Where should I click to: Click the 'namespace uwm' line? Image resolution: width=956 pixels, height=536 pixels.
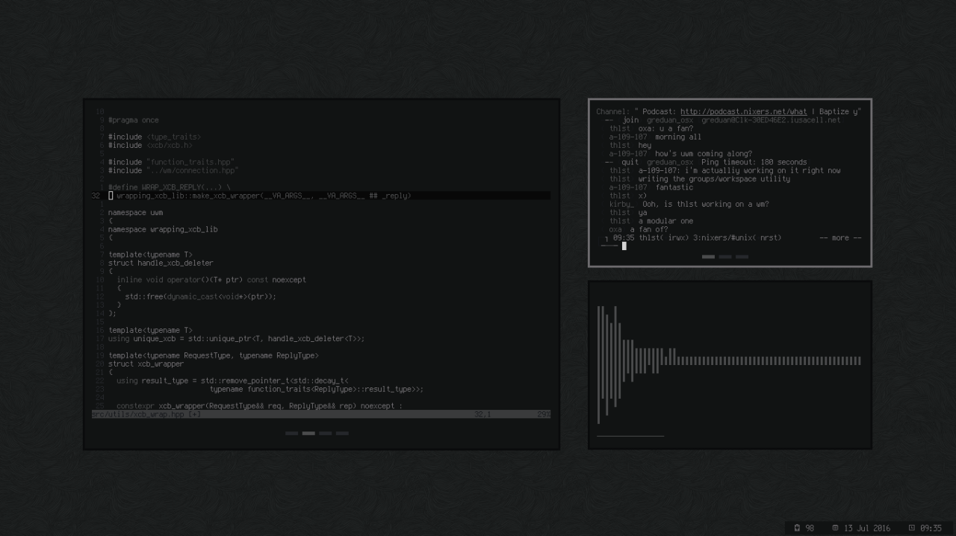tap(135, 213)
